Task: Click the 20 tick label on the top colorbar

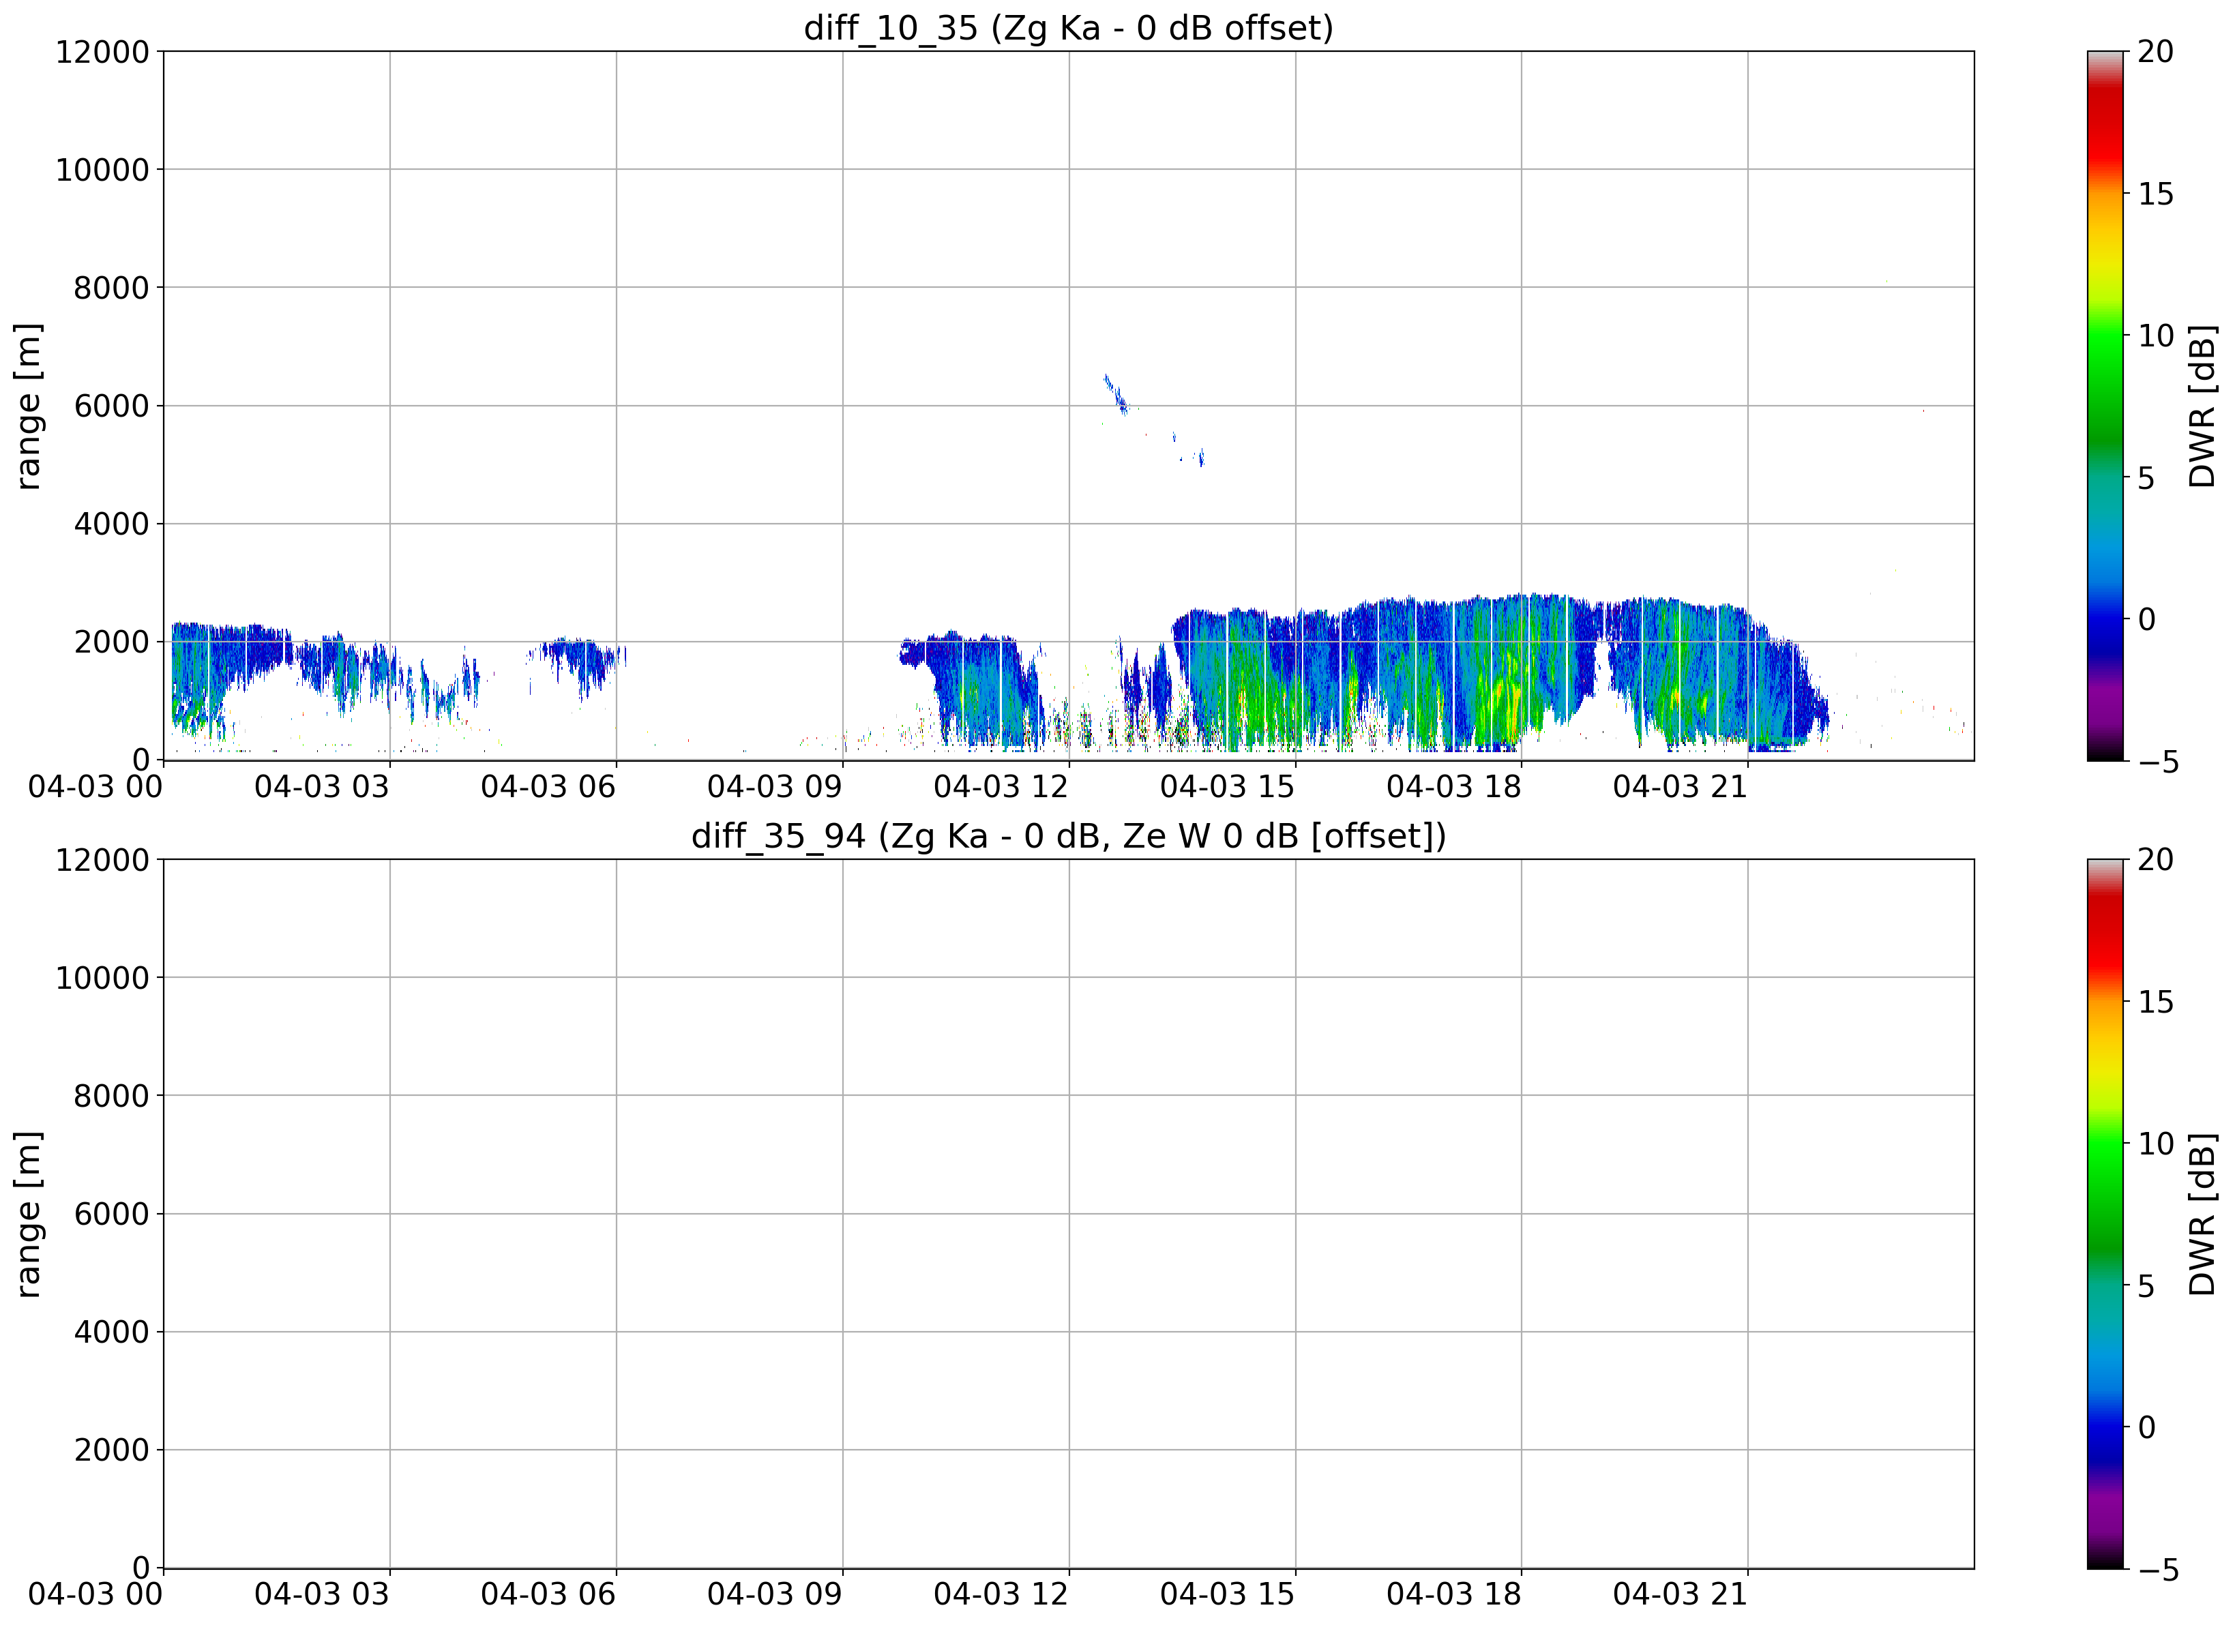Action: click(x=2156, y=51)
